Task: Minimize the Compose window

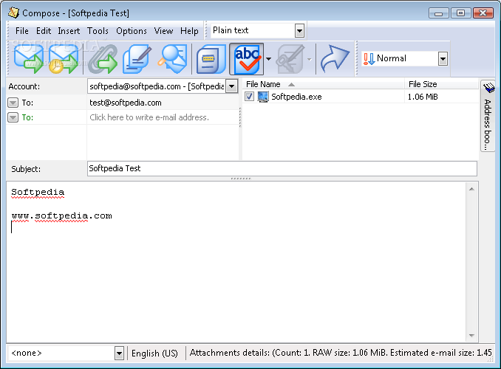Action: point(439,13)
